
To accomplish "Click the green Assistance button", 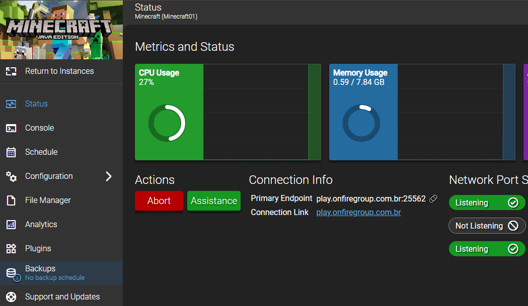I will pos(214,201).
